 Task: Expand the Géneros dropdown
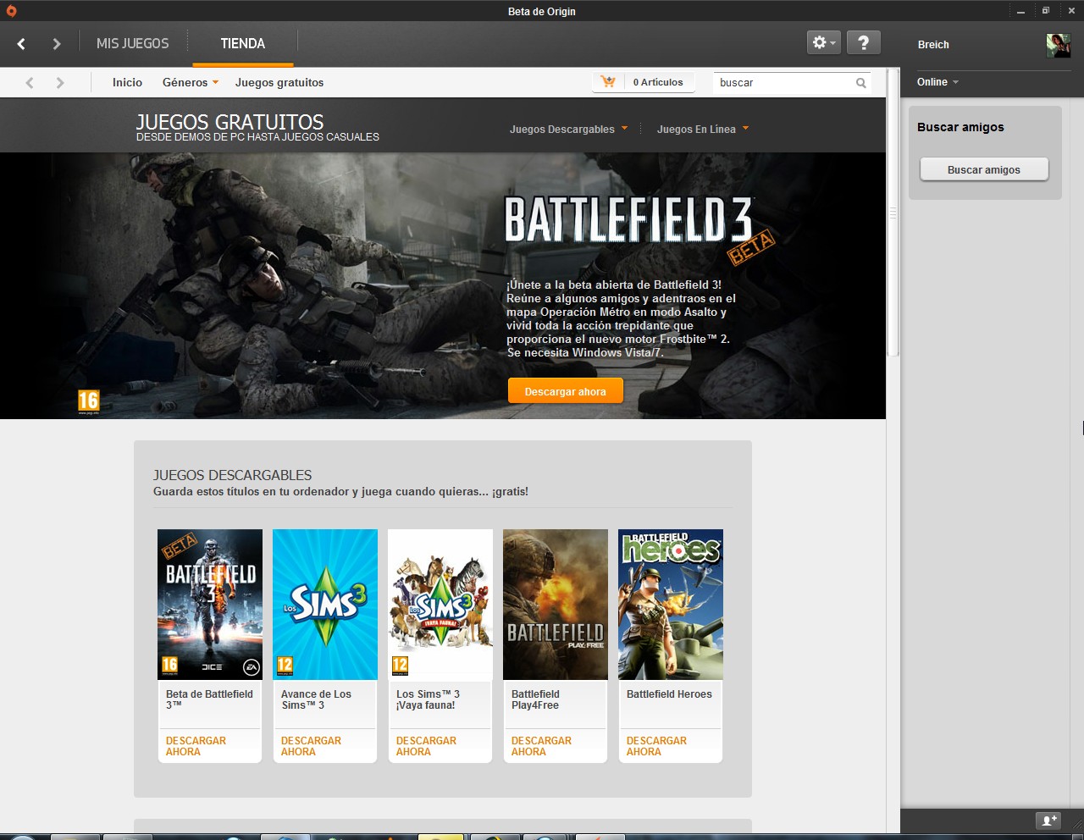coord(191,82)
